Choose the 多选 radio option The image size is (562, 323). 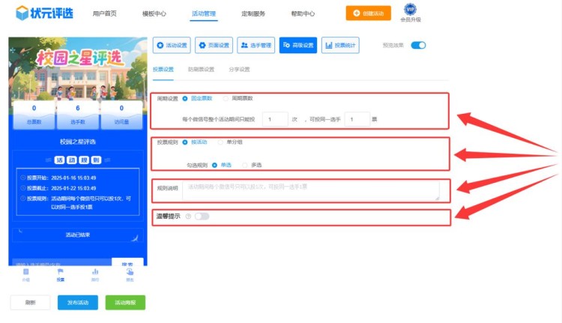click(x=245, y=165)
